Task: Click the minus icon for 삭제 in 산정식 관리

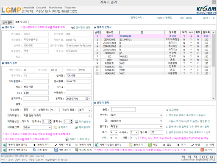Action: [x=207, y=145]
